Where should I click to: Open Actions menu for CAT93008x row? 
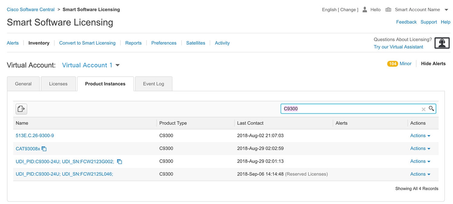[x=420, y=148]
